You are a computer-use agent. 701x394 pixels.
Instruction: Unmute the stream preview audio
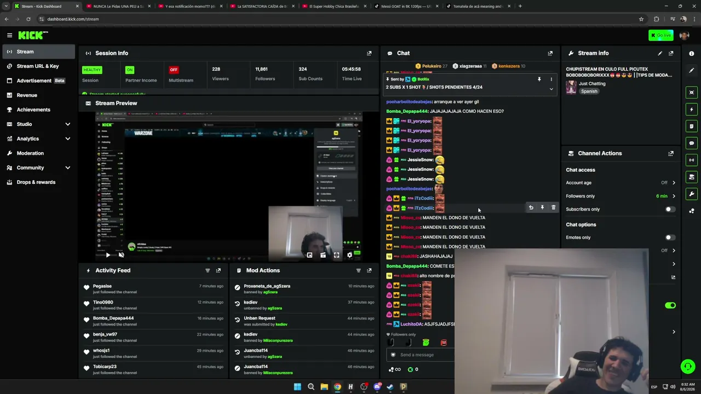122,255
